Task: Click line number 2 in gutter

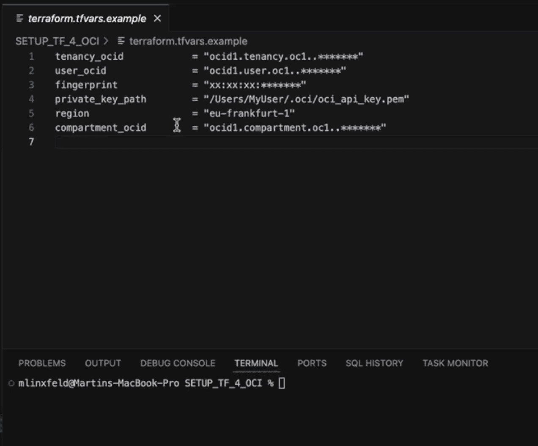Action: pyautogui.click(x=31, y=71)
